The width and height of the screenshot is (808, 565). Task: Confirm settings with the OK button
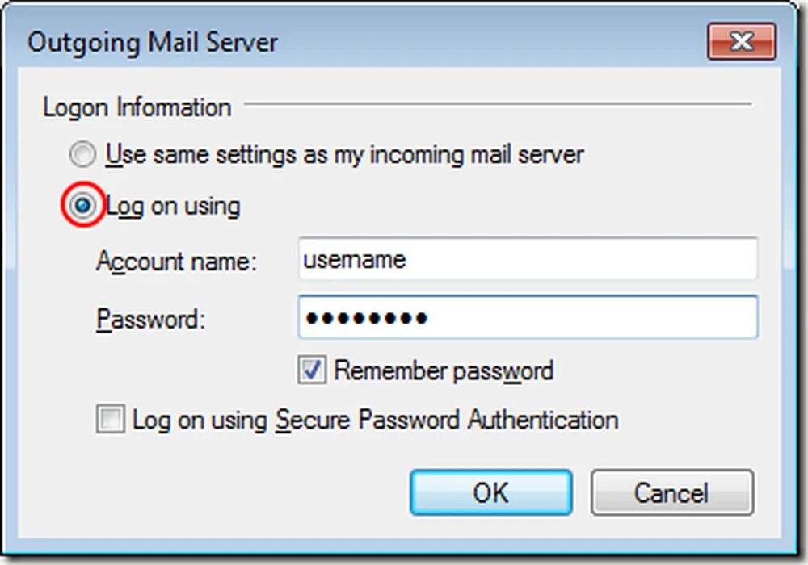tap(491, 492)
